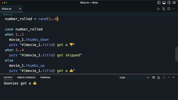This screenshot has height=100, width=178.
Task: Open the output log in editor
Action: coord(164,77)
